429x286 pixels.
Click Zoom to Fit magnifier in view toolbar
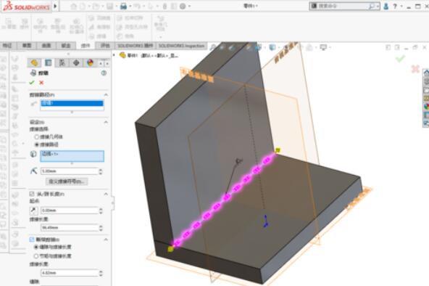point(213,47)
